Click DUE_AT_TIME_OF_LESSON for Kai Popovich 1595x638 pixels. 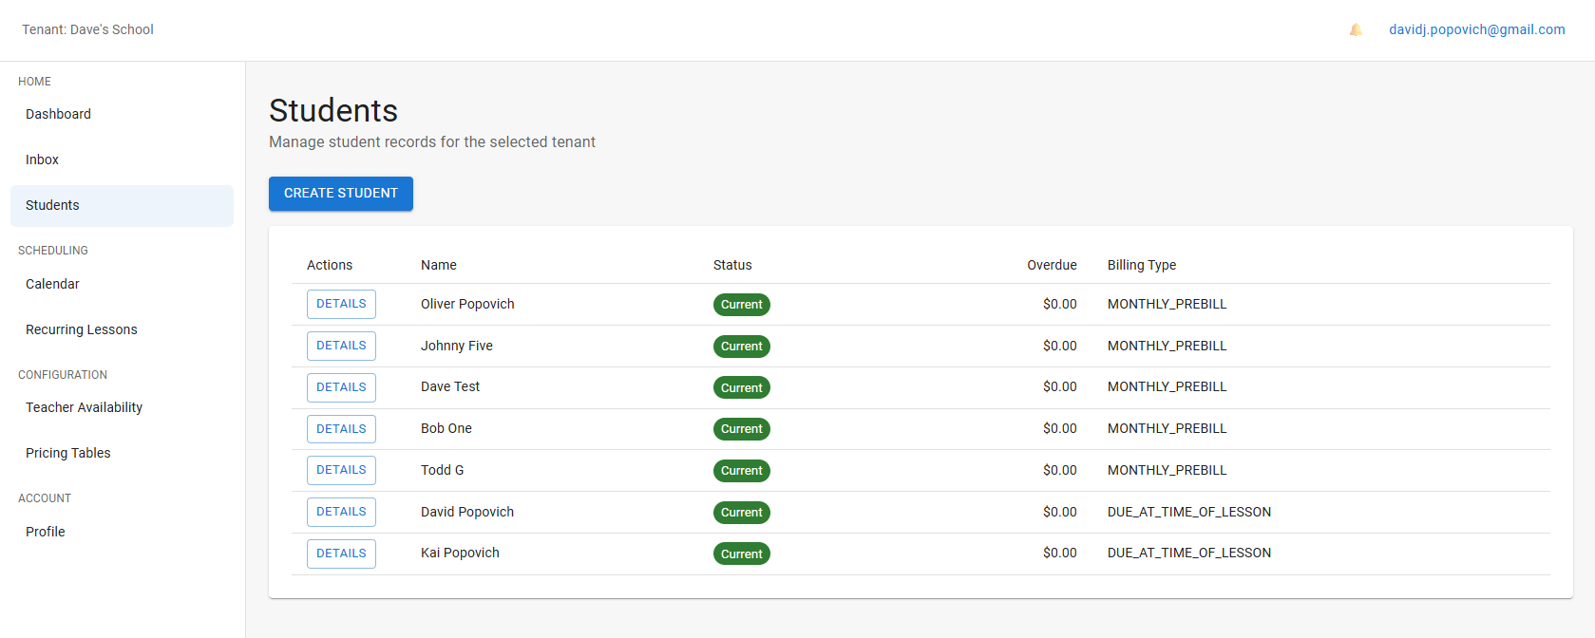pos(1189,553)
